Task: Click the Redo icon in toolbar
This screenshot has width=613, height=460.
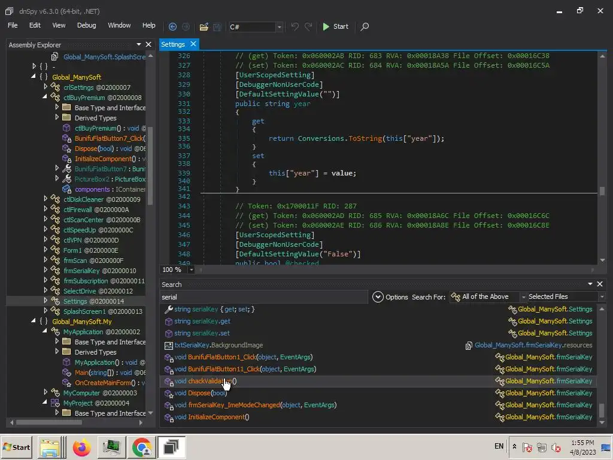Action: [308, 26]
